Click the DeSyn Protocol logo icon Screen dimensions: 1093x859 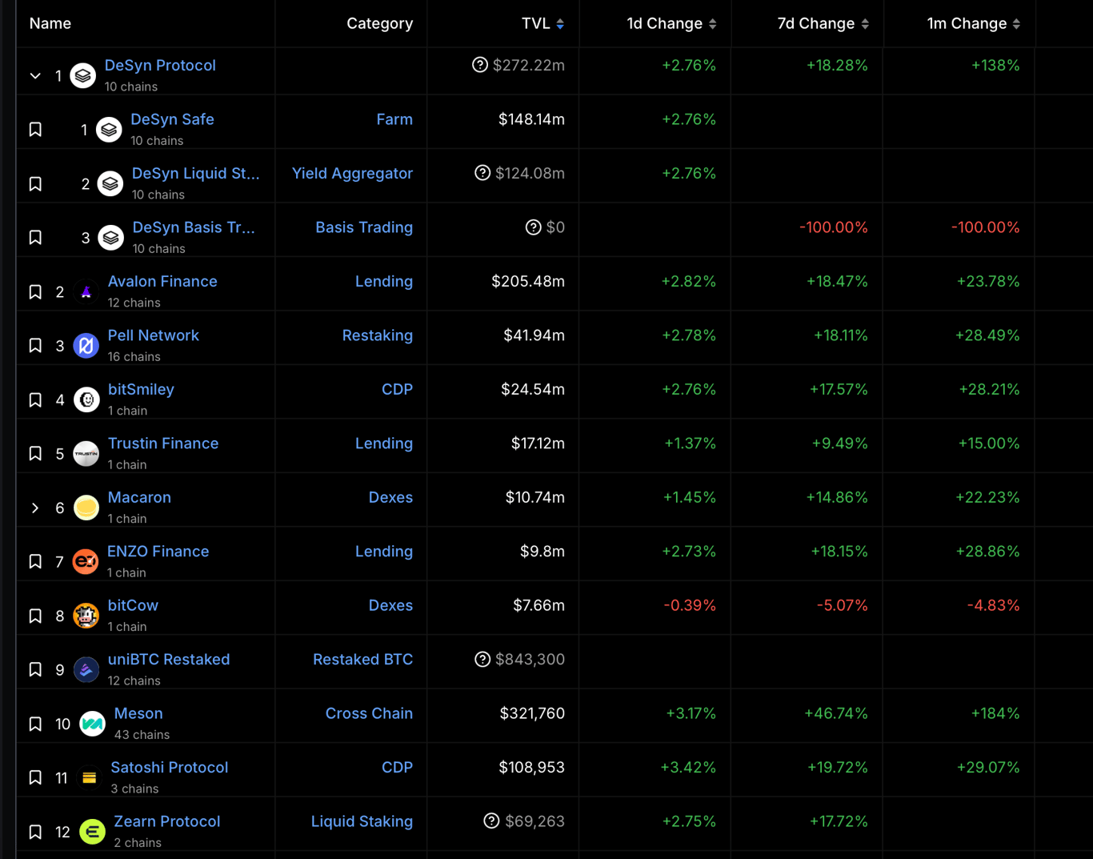coord(83,76)
